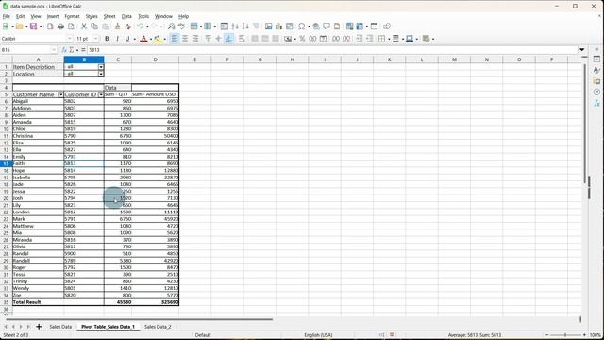Screen dimensions: 604x340
Task: Open the Data menu
Action: [x=126, y=17]
